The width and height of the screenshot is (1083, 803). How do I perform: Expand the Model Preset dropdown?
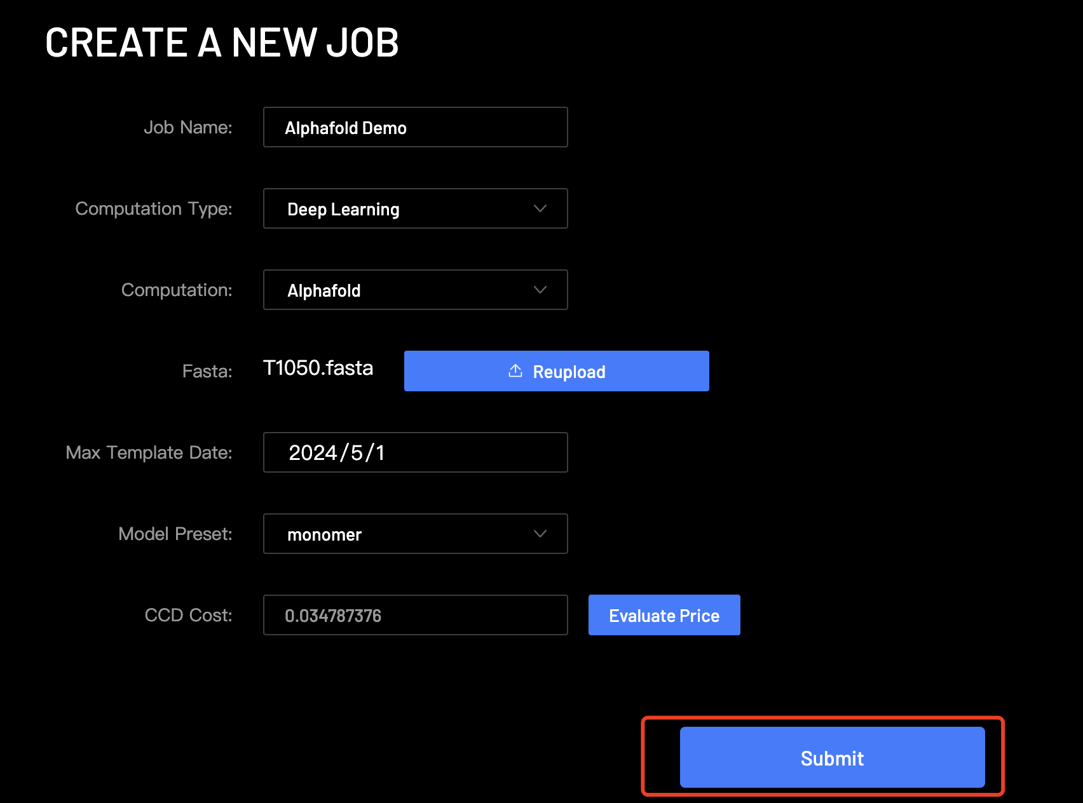coord(416,534)
